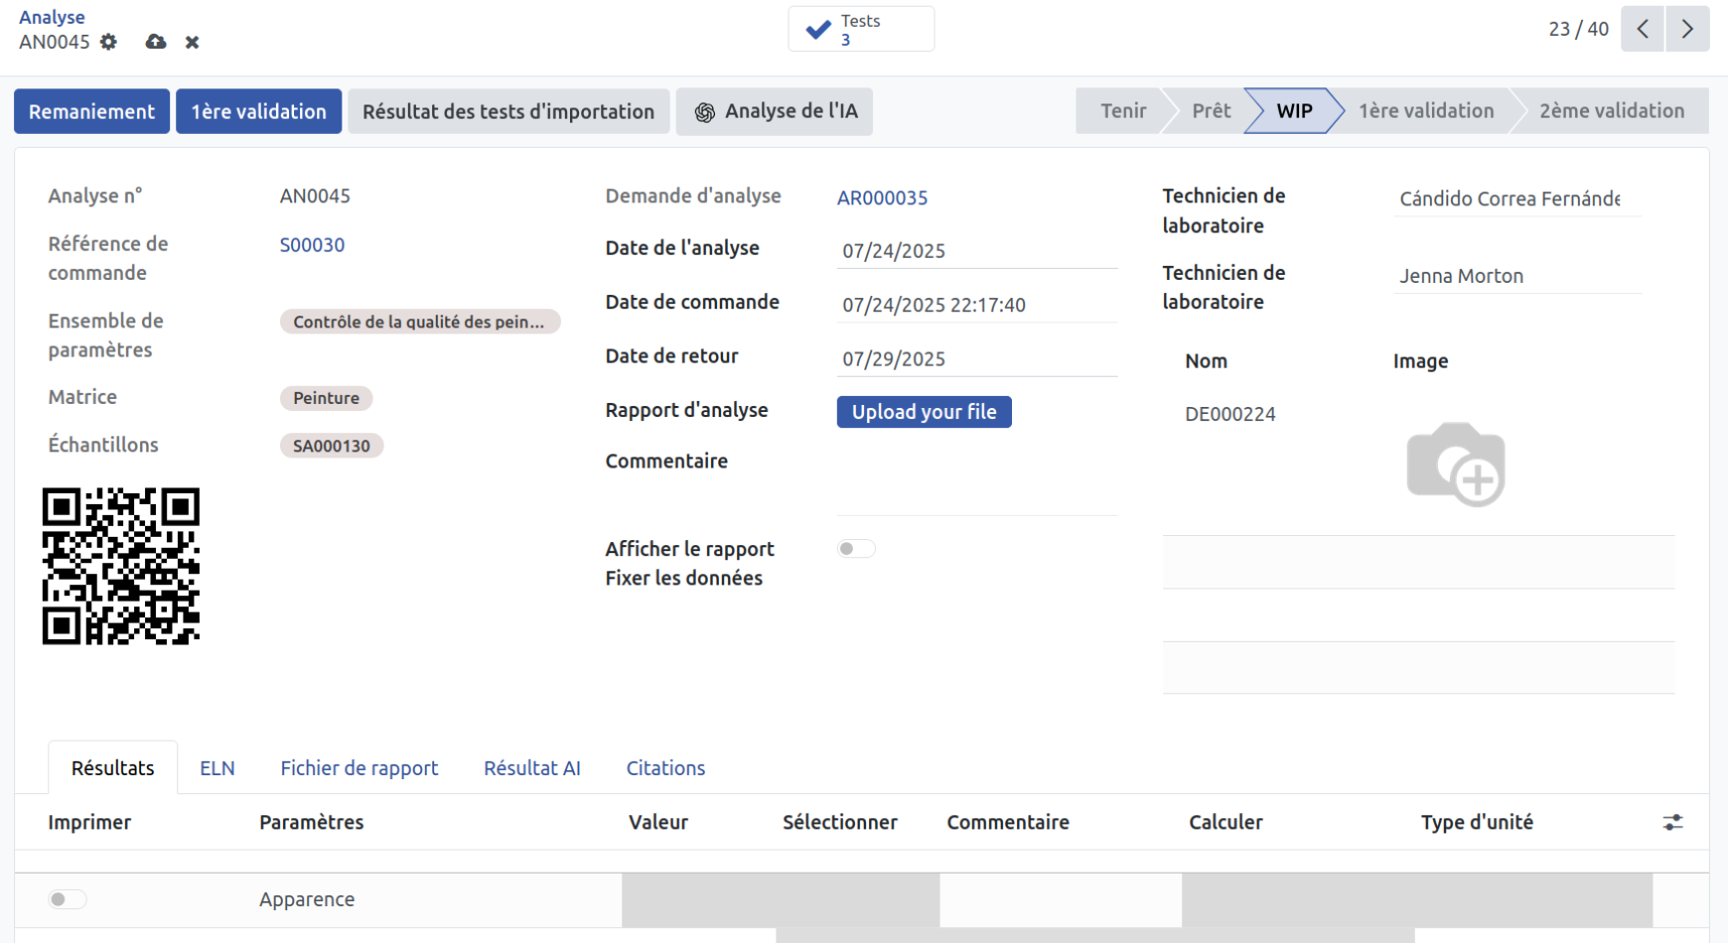Click the QR code image
Screen dimensions: 1728x943
coord(121,566)
